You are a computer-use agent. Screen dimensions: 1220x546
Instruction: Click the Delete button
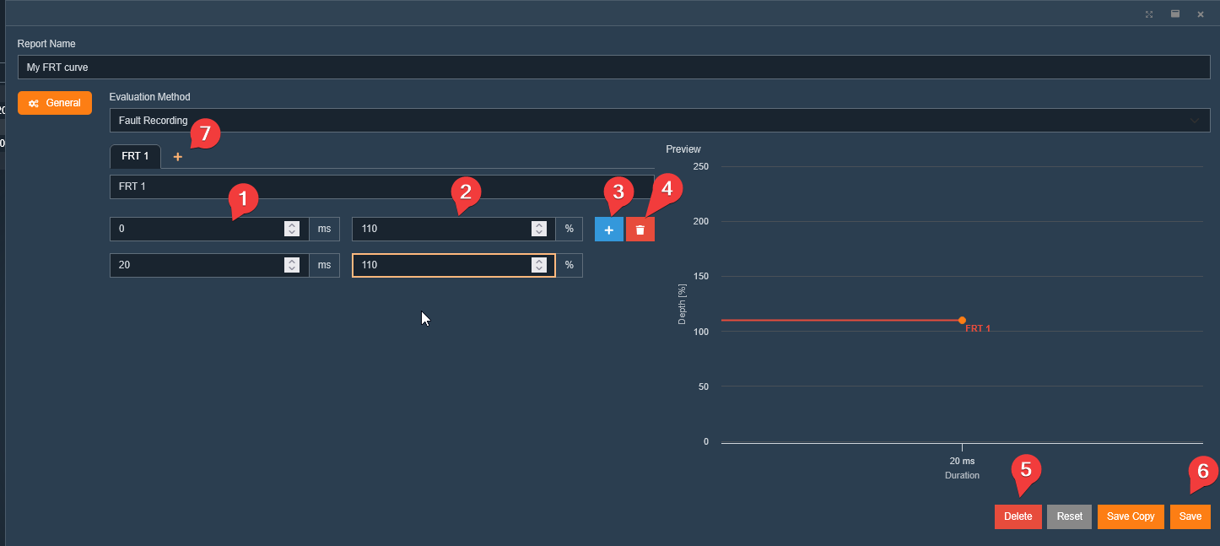[1018, 516]
